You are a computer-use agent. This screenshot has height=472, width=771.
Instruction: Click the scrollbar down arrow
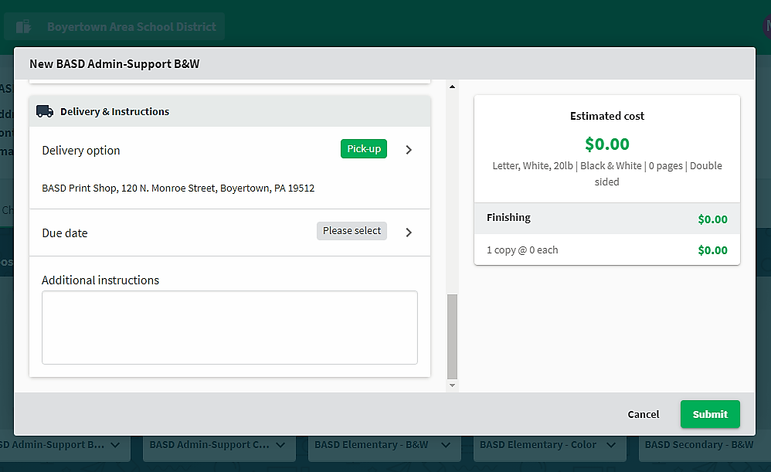[x=453, y=385]
